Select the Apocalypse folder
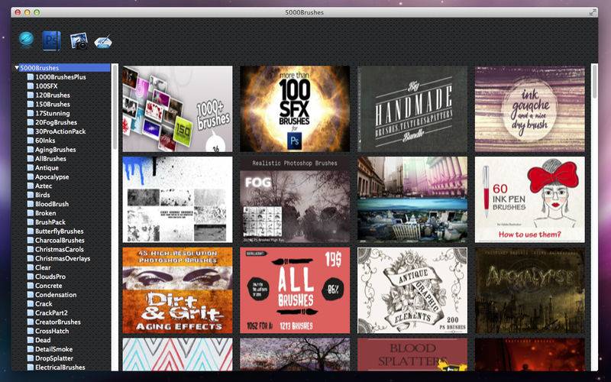611x382 pixels. point(48,177)
